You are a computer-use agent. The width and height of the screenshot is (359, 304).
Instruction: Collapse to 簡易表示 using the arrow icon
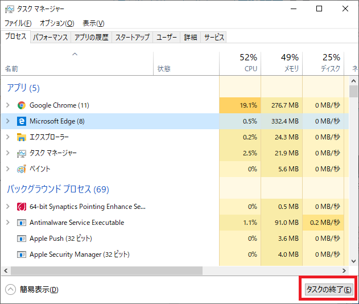(11, 290)
